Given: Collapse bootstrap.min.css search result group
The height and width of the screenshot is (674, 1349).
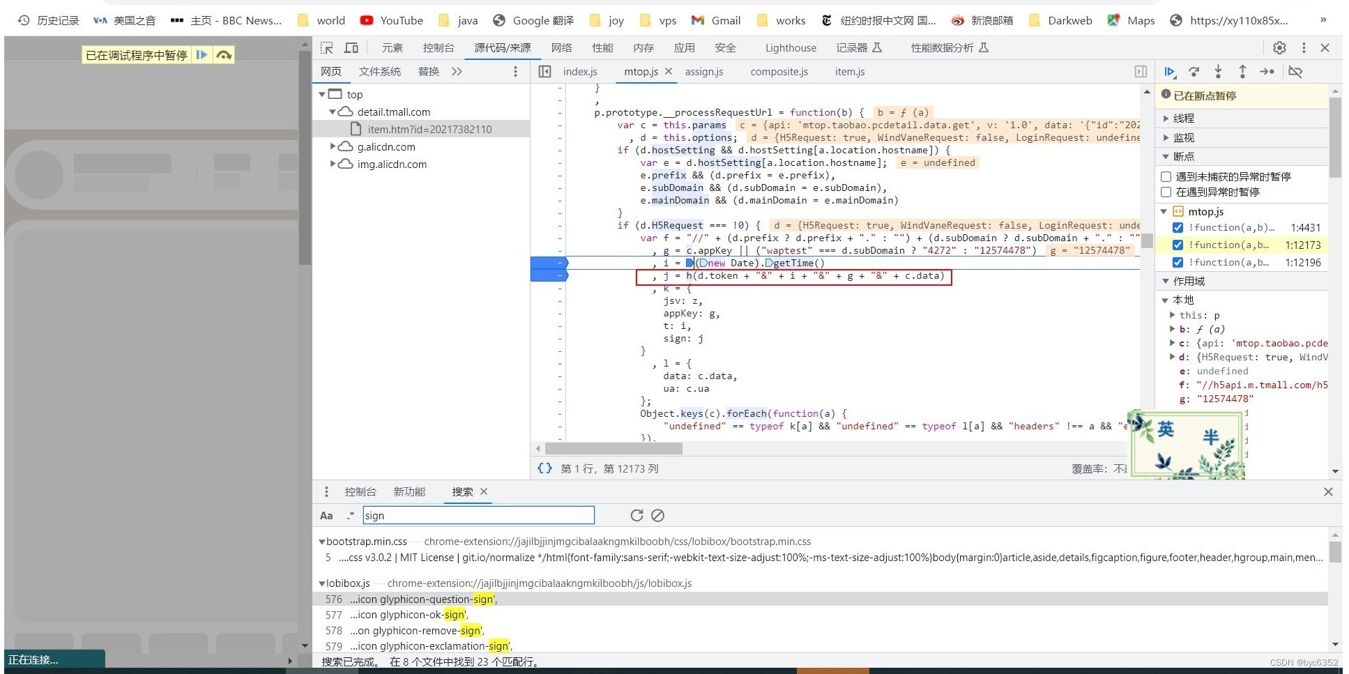Looking at the screenshot, I should 322,542.
